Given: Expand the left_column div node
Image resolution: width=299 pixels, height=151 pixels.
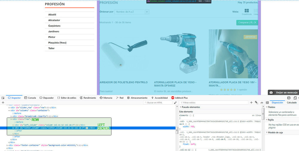Looking at the screenshot, I should coord(13,125).
